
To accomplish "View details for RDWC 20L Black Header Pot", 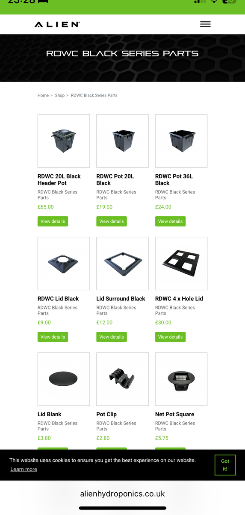I will tap(53, 221).
